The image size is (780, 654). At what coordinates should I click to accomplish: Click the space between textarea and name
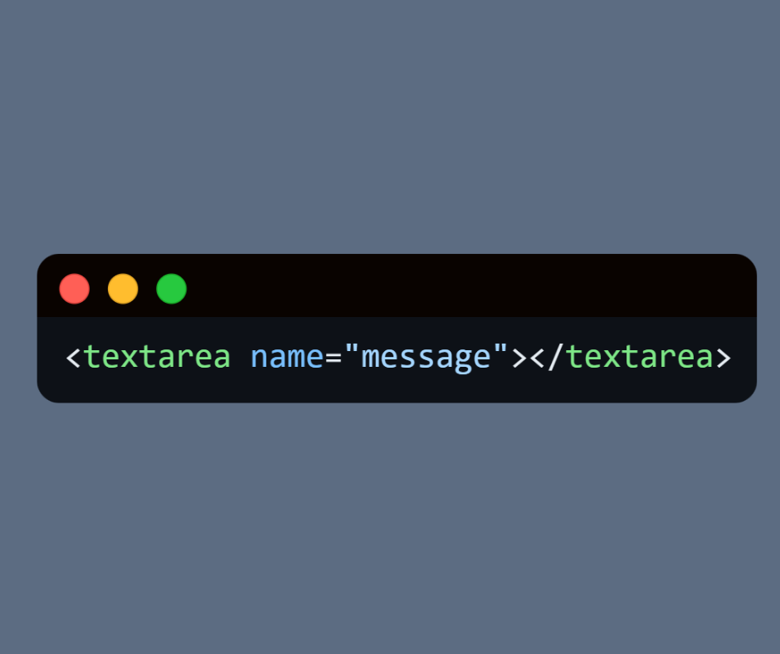click(x=241, y=357)
